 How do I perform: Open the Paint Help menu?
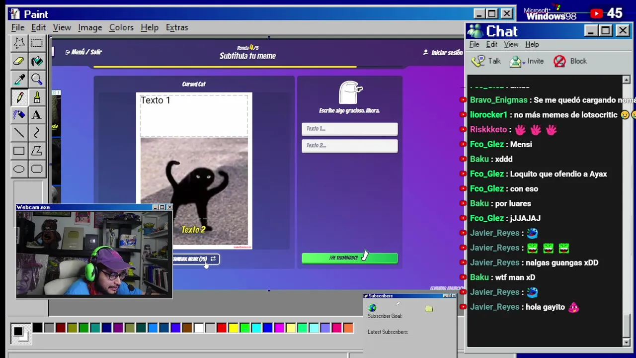click(149, 27)
